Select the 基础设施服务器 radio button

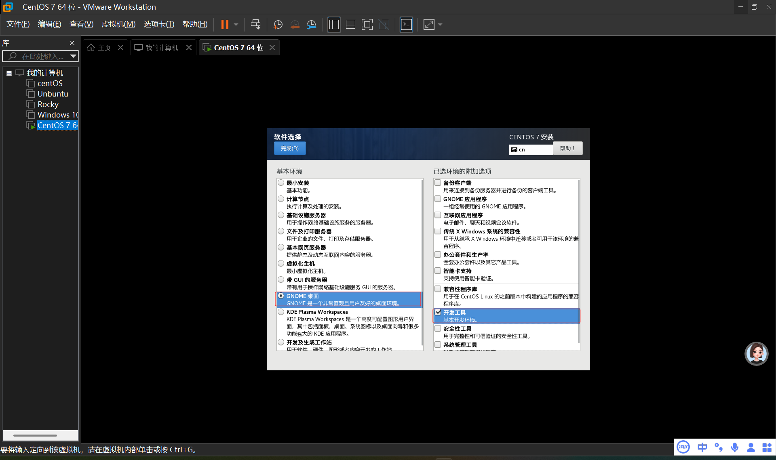[x=281, y=215]
